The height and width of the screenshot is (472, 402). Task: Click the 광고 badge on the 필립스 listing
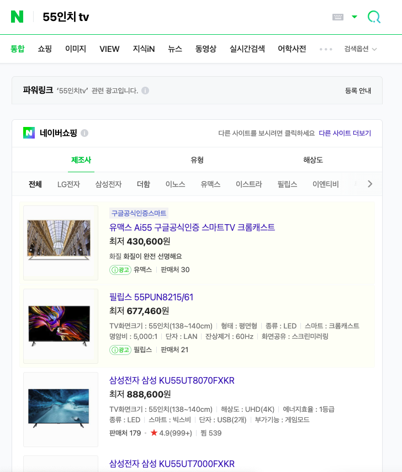point(120,350)
